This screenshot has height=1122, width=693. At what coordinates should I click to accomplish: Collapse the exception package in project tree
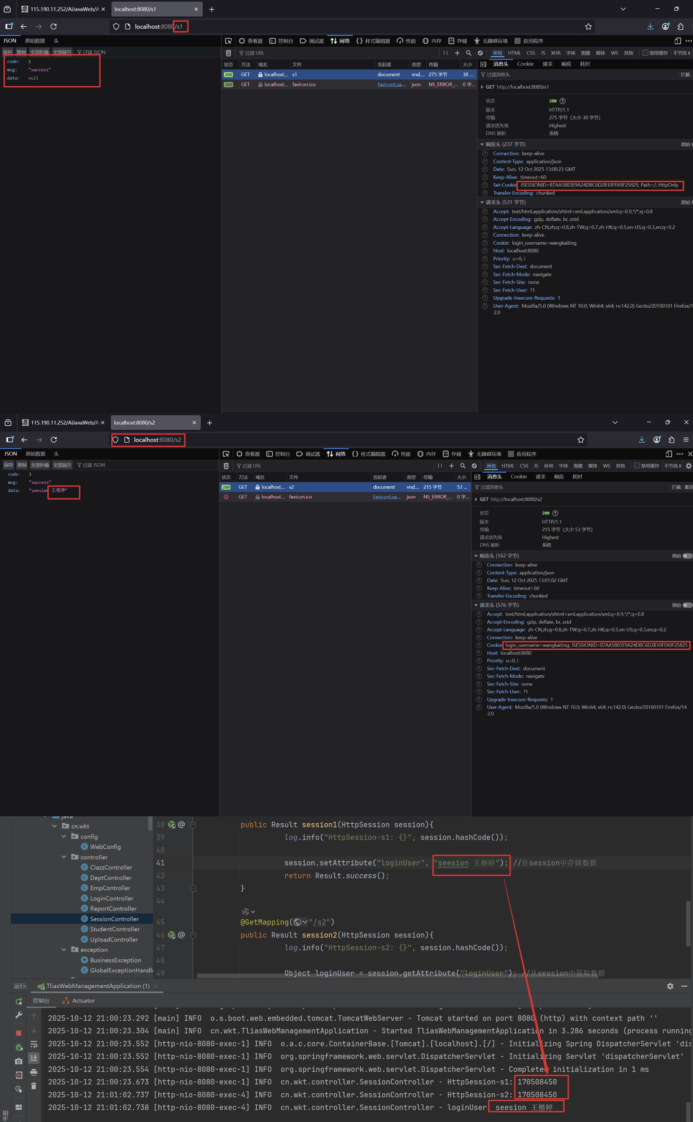point(64,950)
